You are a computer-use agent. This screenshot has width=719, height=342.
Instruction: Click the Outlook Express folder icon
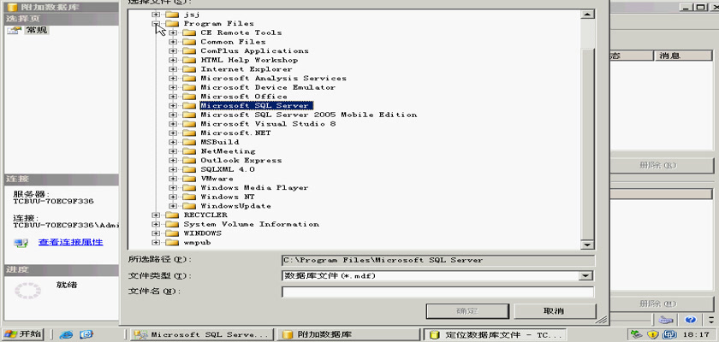pos(189,160)
